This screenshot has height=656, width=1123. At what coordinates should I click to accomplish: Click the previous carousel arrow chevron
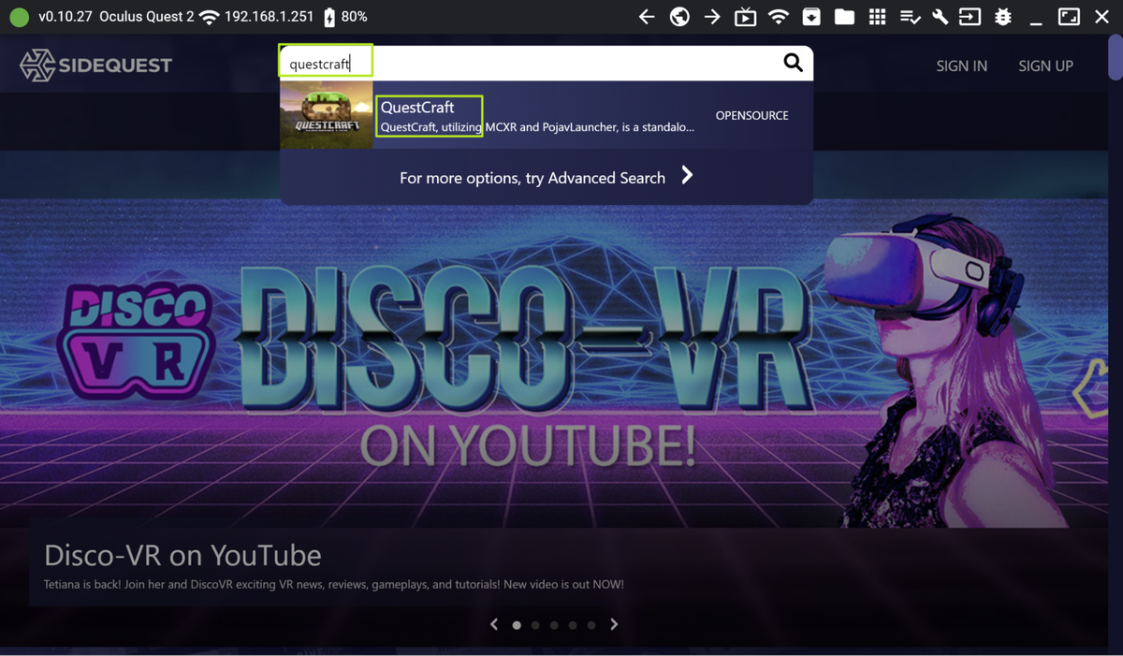[x=494, y=624]
